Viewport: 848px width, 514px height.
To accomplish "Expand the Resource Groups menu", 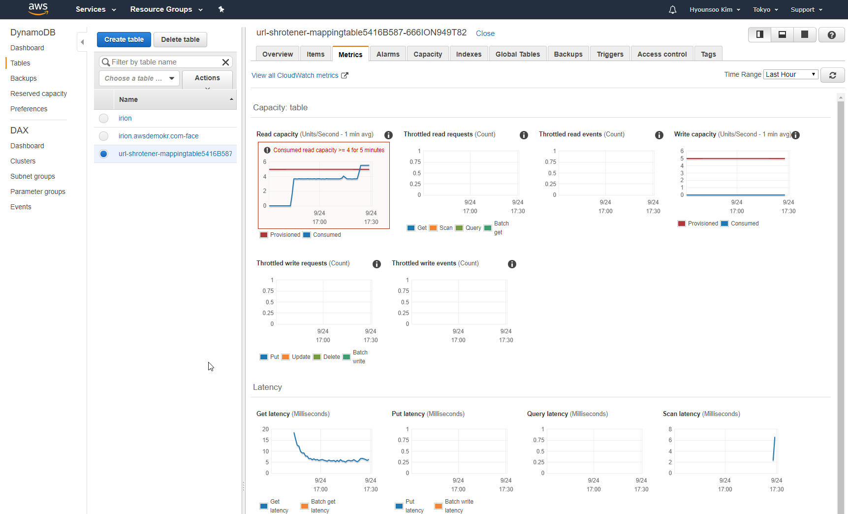I will [166, 9].
